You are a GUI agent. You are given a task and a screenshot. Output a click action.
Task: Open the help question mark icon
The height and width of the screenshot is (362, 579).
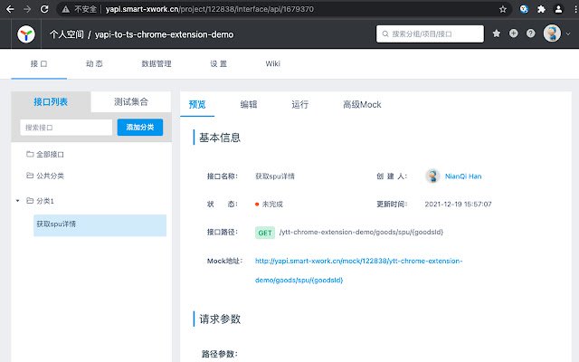(530, 34)
